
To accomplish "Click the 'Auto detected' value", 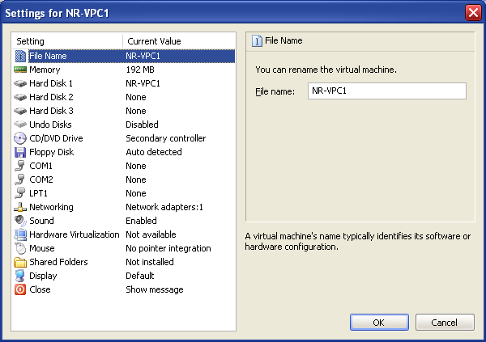I will tap(154, 152).
